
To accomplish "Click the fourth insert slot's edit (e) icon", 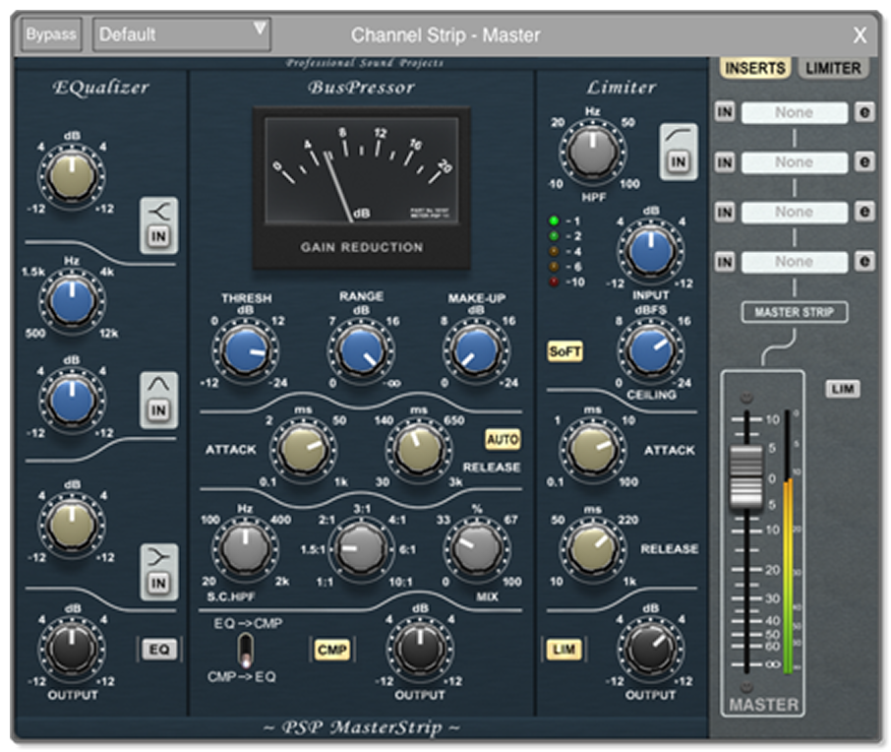I will coord(864,262).
